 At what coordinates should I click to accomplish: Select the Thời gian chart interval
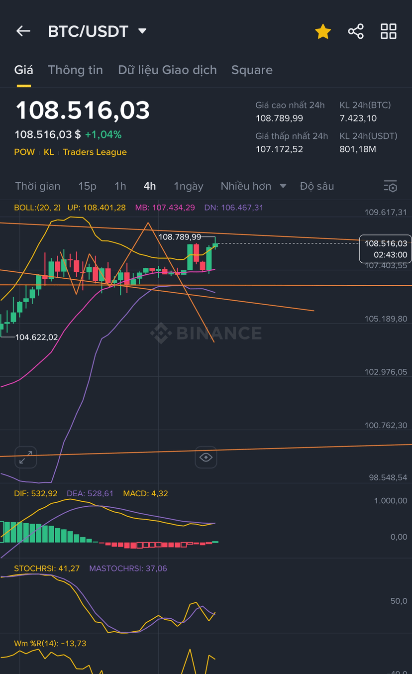pyautogui.click(x=38, y=186)
